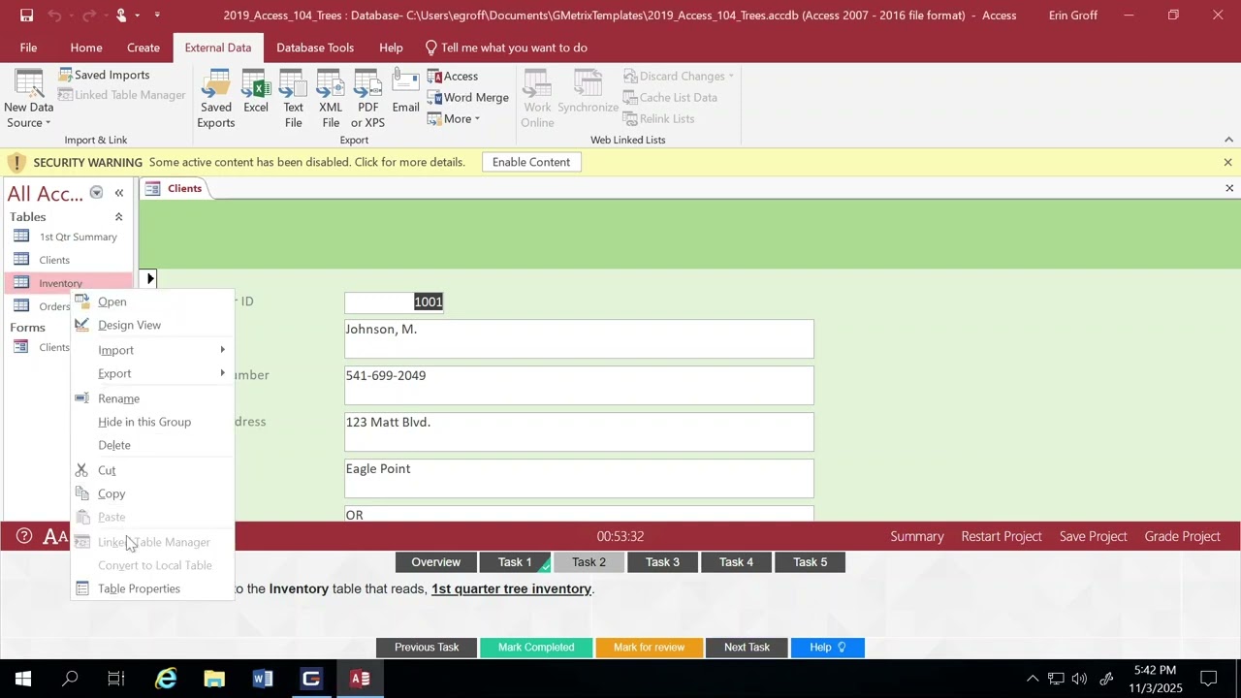Export to Access database
The image size is (1241, 698).
pyautogui.click(x=453, y=76)
